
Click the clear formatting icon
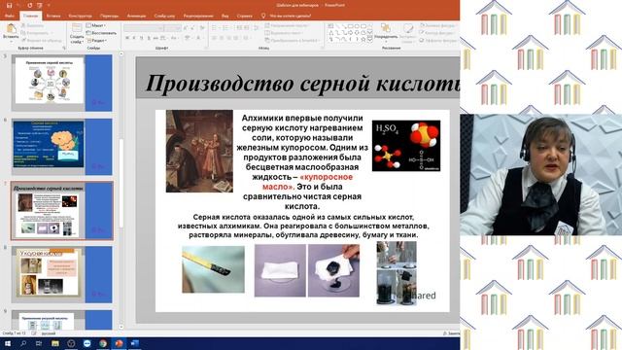point(202,28)
